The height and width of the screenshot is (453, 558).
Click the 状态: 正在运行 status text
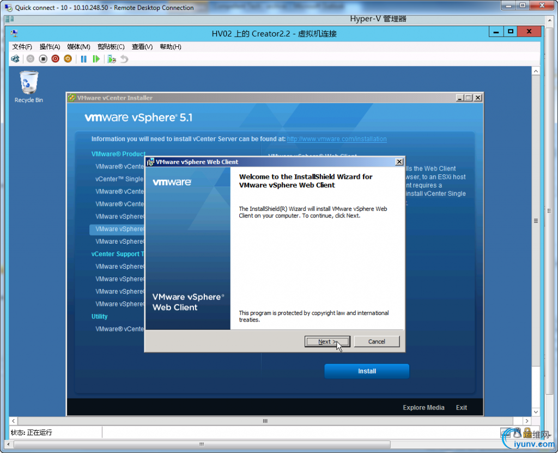(x=32, y=433)
